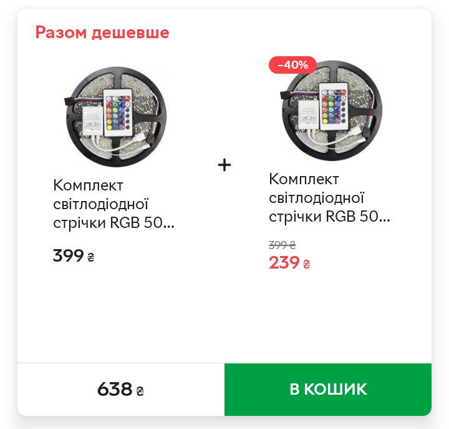Image resolution: width=449 pixels, height=429 pixels.
Task: Click the red 'Разом дешевше' heading
Action: [x=102, y=32]
